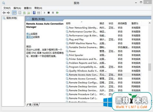This screenshot has width=153, height=112.
Task: Click the Refresh toolbar icon
Action: tap(24, 13)
